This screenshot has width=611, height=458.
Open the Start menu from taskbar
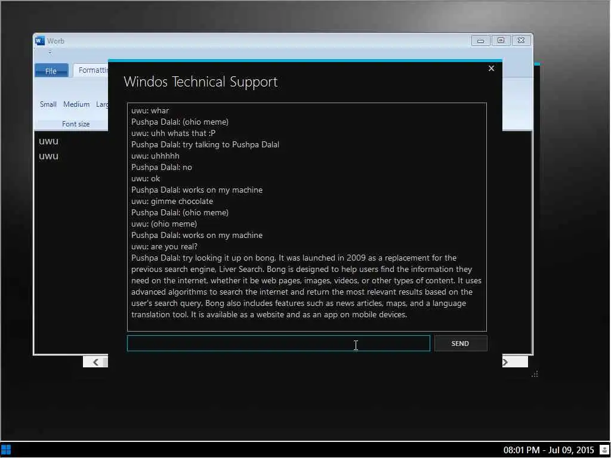[x=6, y=450]
